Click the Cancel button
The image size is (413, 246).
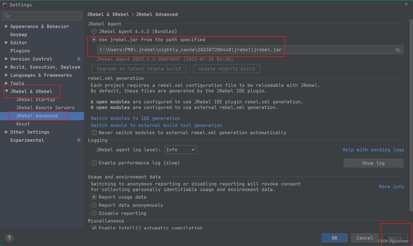(x=365, y=238)
